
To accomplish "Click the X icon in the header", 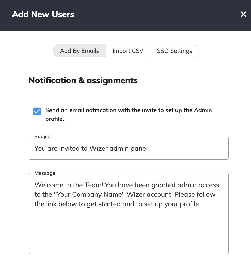I will (x=243, y=14).
